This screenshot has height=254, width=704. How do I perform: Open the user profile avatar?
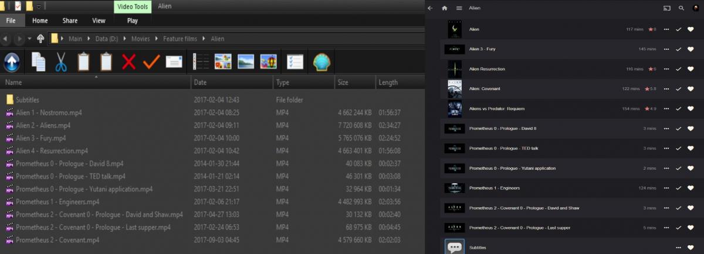(695, 8)
